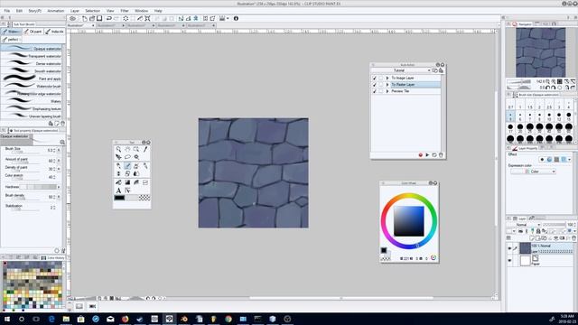Toggle dialog box for Preview Tile action
Viewport: 578px width, 325px height.
[x=381, y=91]
